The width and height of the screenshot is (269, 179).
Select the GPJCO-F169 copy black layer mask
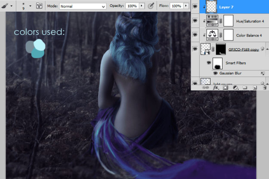pyautogui.click(x=221, y=49)
